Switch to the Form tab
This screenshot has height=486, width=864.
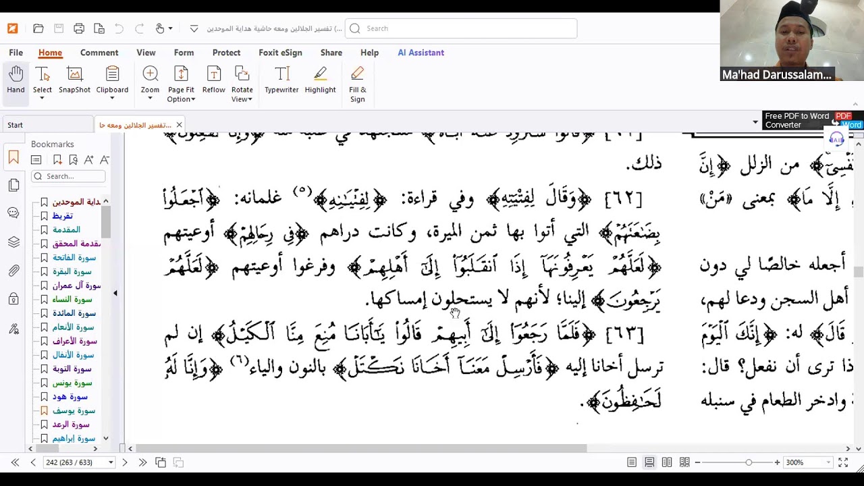point(184,53)
